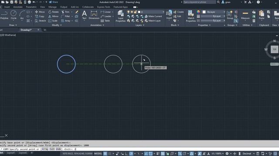Toggle MODEL space button
Viewport: 279px width, 156px height.
click(x=98, y=153)
